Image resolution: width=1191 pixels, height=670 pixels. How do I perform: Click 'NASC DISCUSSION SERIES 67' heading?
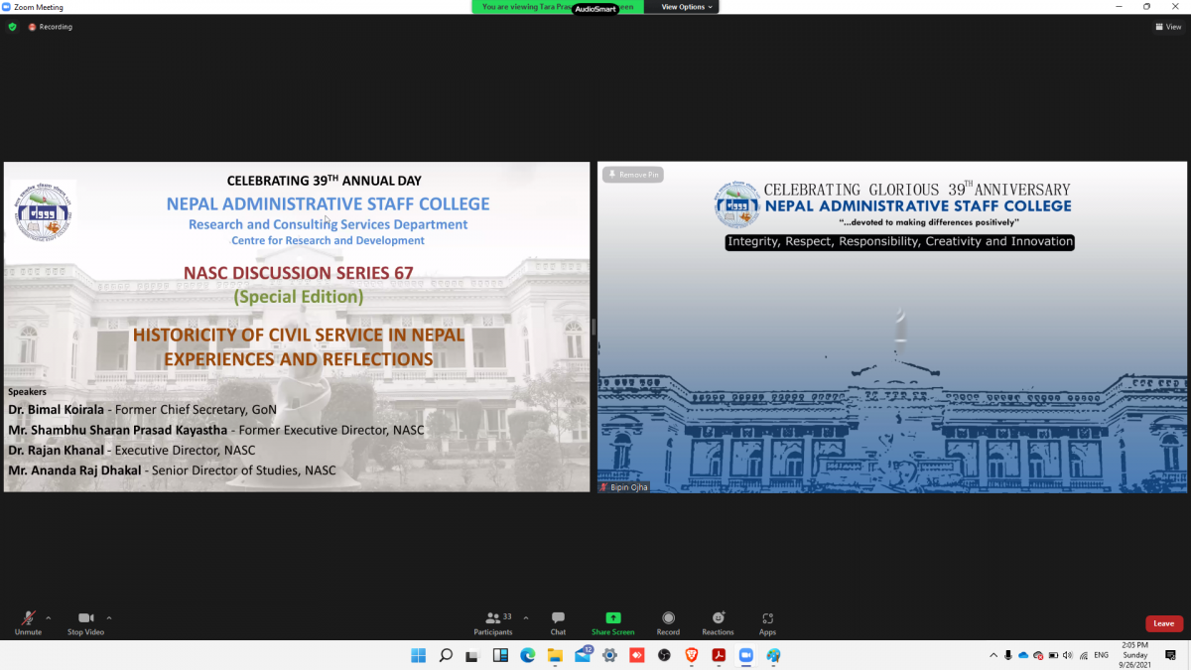click(x=298, y=273)
